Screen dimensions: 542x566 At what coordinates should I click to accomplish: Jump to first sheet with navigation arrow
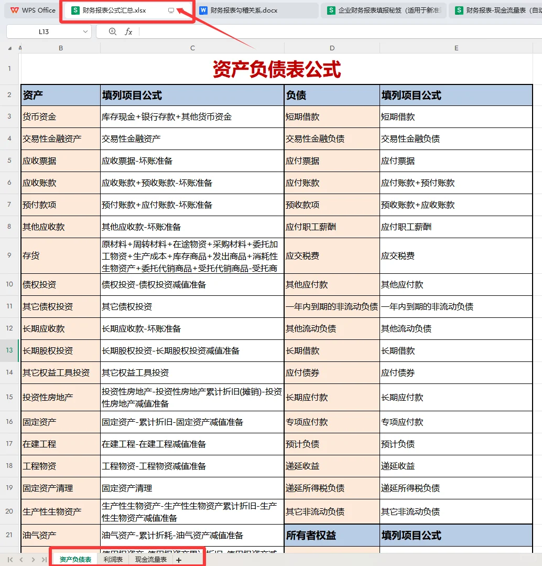click(x=10, y=560)
